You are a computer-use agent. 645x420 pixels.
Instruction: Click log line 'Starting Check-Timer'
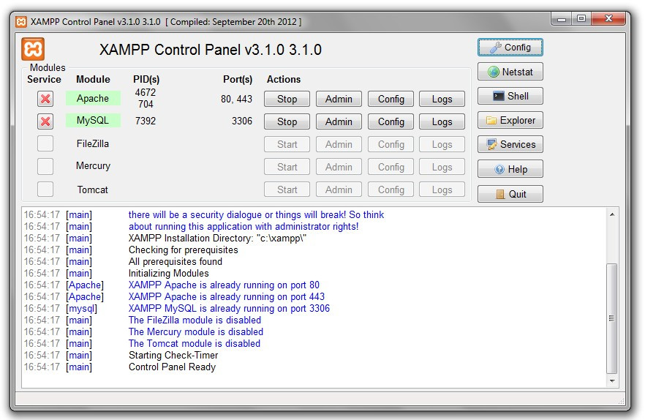(x=173, y=355)
